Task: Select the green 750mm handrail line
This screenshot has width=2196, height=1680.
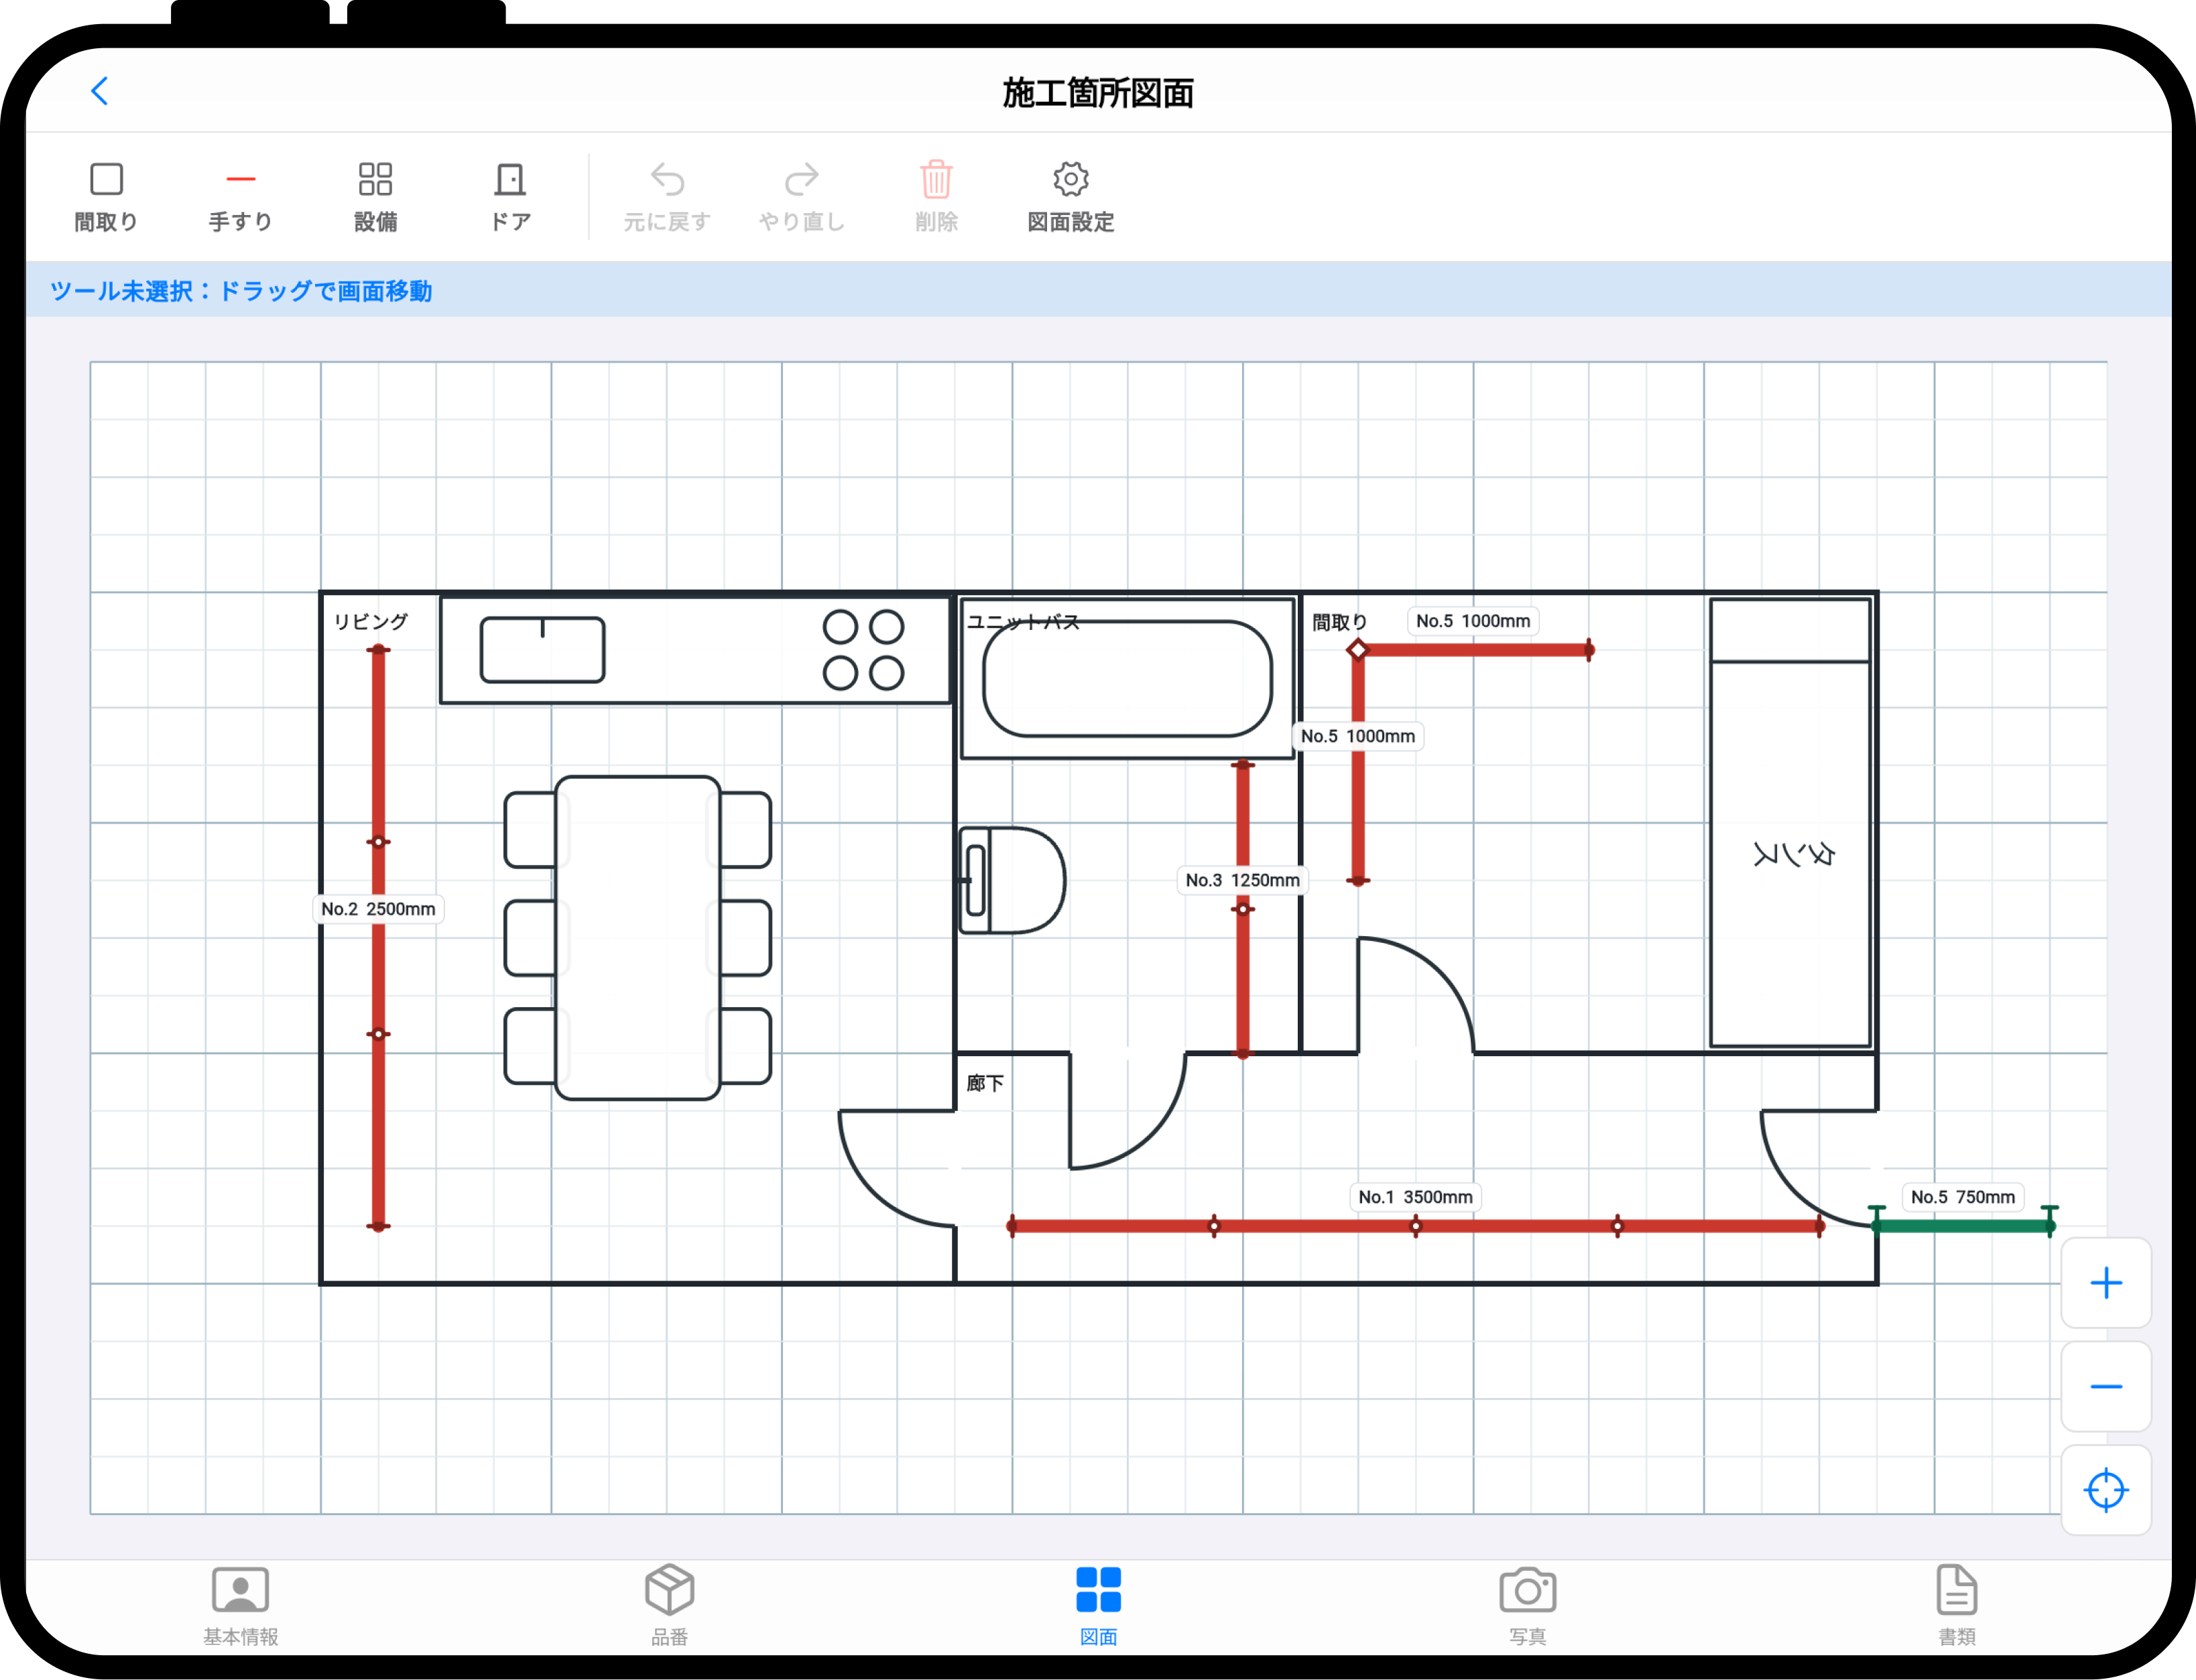Action: pos(1963,1226)
